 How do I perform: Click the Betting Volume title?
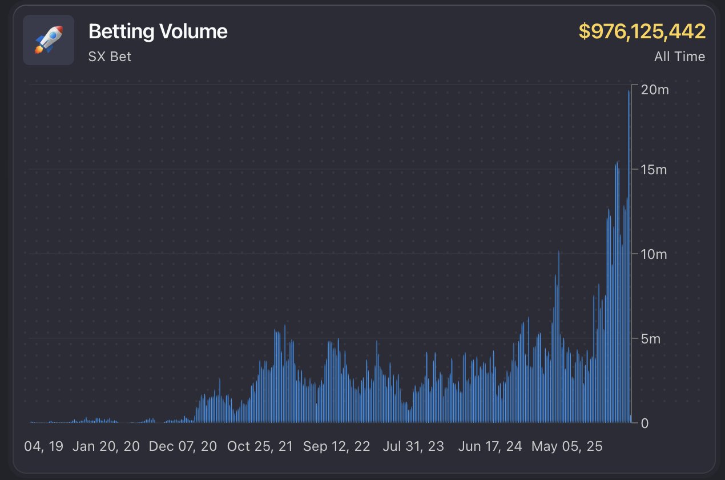click(x=158, y=32)
